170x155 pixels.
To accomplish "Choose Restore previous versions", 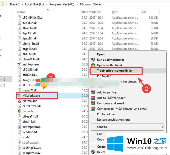I will (113, 119).
